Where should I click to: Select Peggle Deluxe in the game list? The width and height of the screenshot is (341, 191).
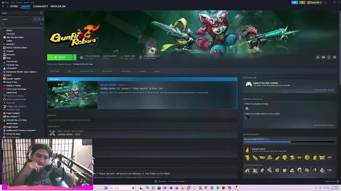tap(12, 127)
